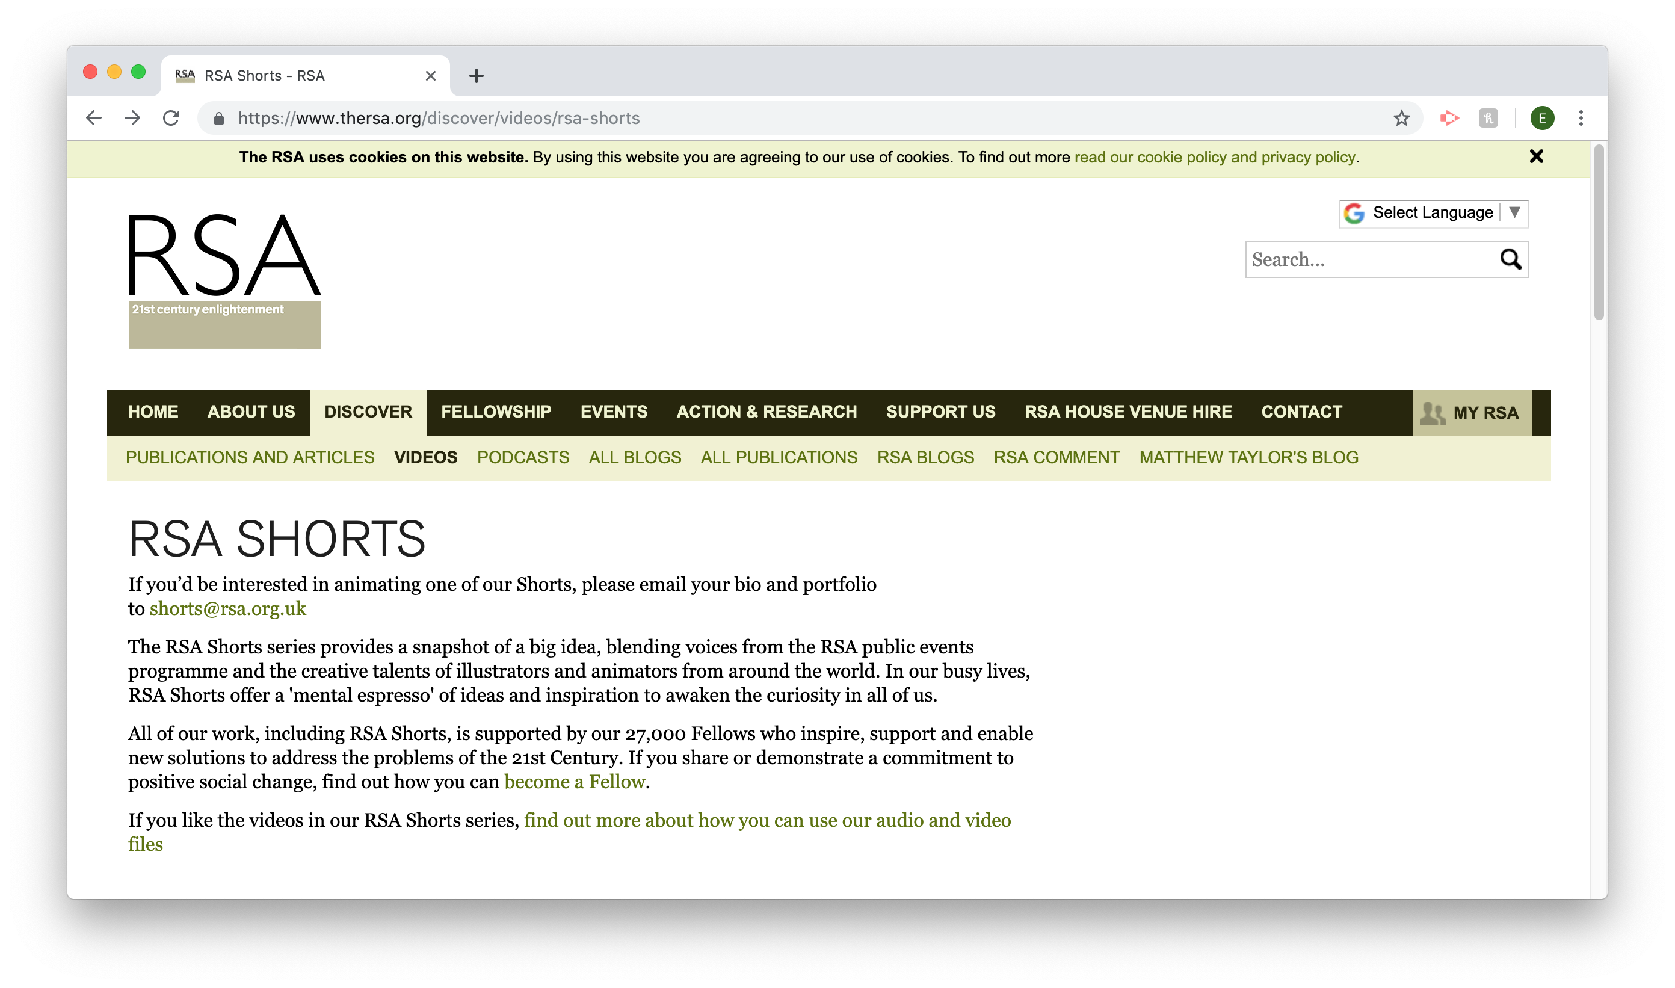Click the browser forward arrow

click(x=132, y=118)
